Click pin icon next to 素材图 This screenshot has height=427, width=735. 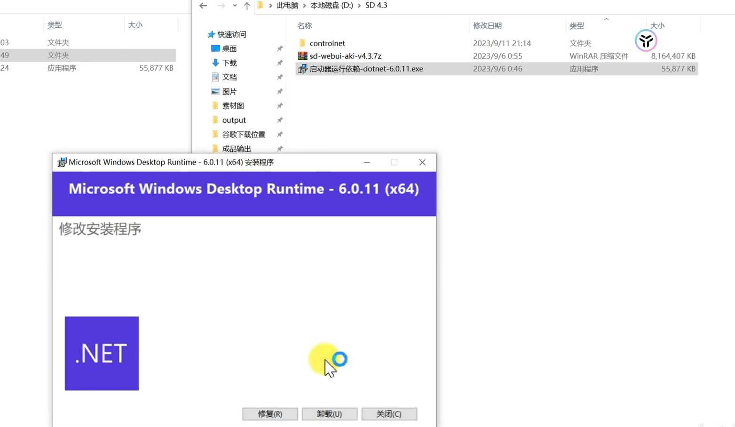pos(280,106)
